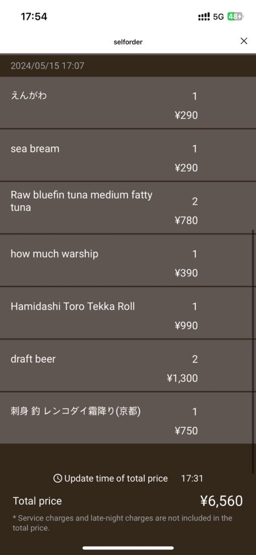Screen dimensions: 256x555
Task: Select the えんがわ order item
Action: pyautogui.click(x=128, y=102)
